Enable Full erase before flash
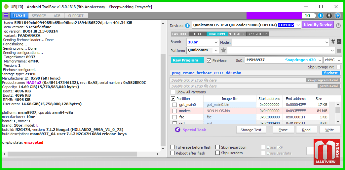Screen dimensions: 345x170 point(172,147)
